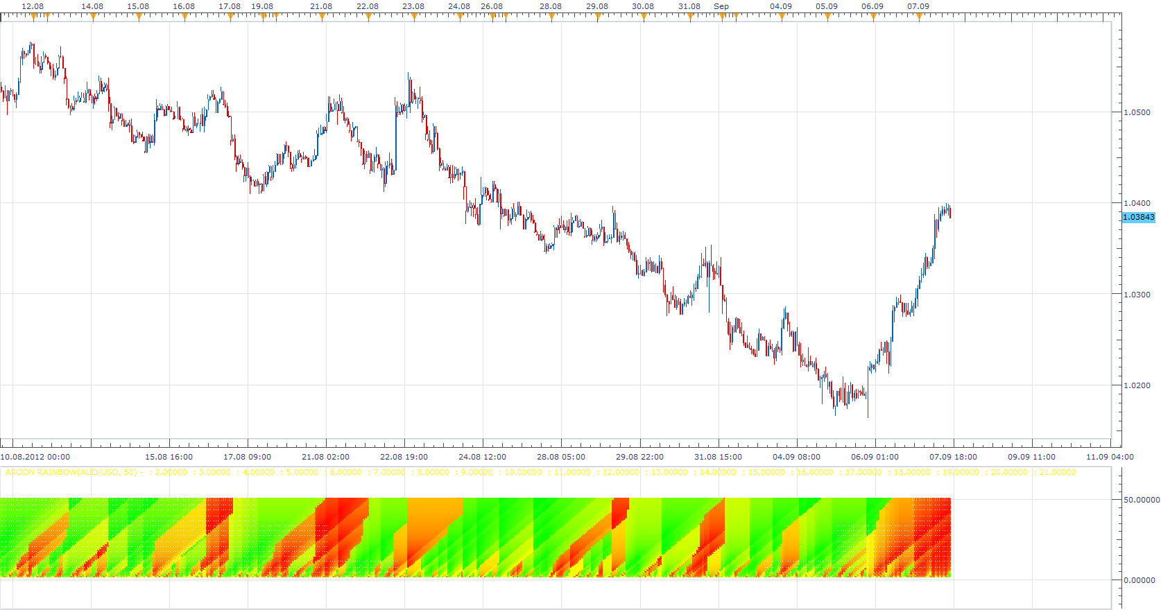Click the 07.09 18:00 time axis label
This screenshot has height=610, width=1161.
(953, 457)
